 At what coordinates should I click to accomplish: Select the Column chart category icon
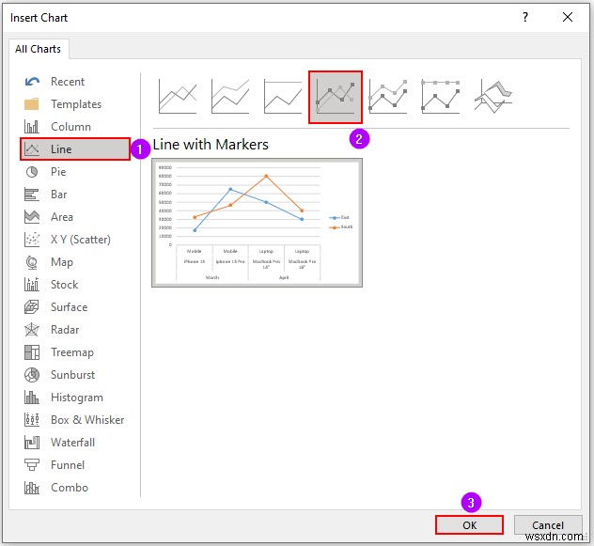(32, 127)
